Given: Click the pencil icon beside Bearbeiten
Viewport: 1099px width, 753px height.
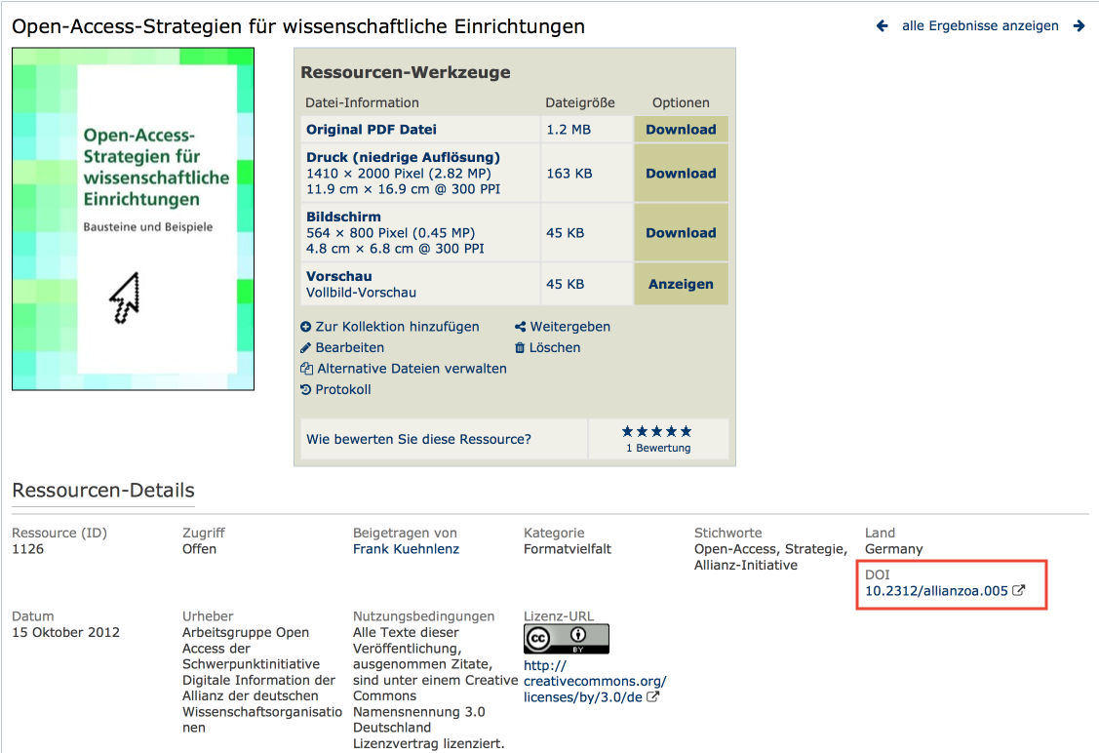Looking at the screenshot, I should tap(306, 348).
